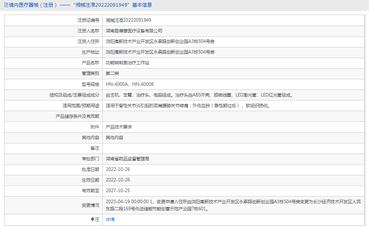Select the change record text dated 2023-04-19
Screen dimensions: 369x228
(x=233, y=205)
